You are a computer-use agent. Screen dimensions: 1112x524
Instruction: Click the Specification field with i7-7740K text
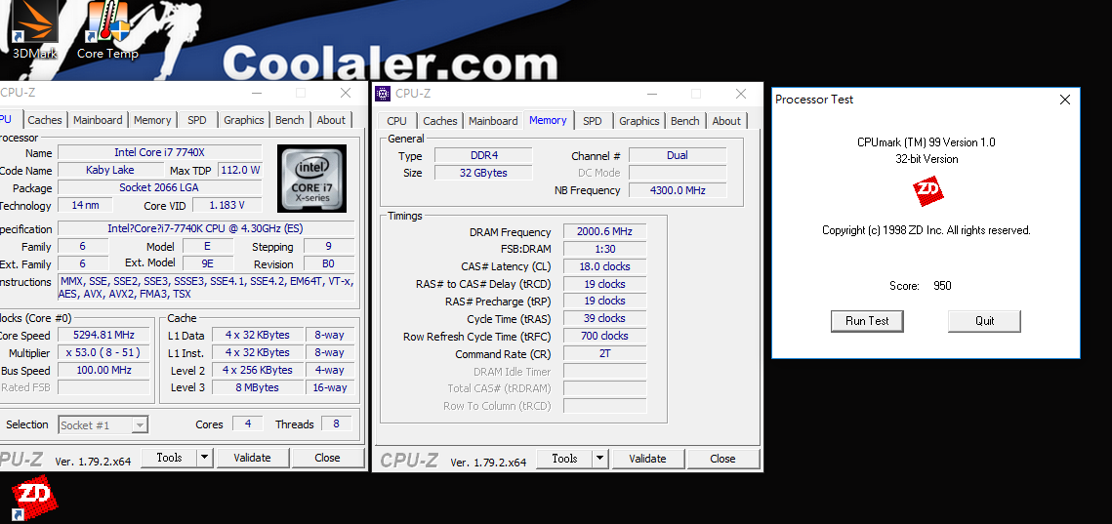206,228
